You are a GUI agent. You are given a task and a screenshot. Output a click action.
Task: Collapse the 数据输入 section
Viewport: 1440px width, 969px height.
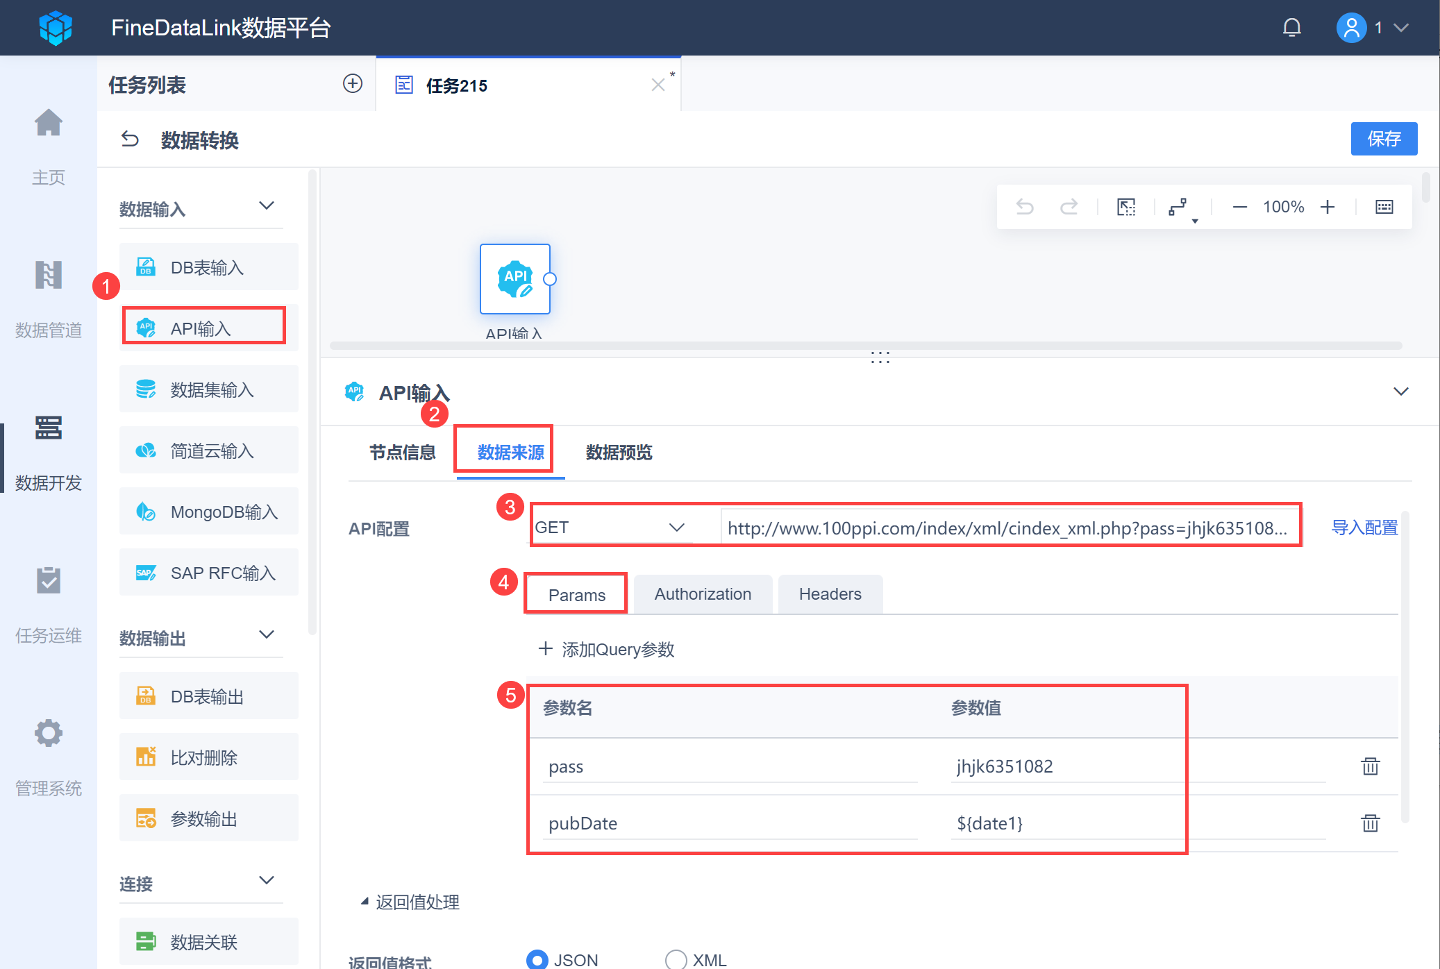point(267,205)
